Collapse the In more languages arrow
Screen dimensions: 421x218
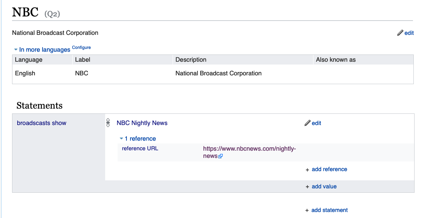click(16, 50)
